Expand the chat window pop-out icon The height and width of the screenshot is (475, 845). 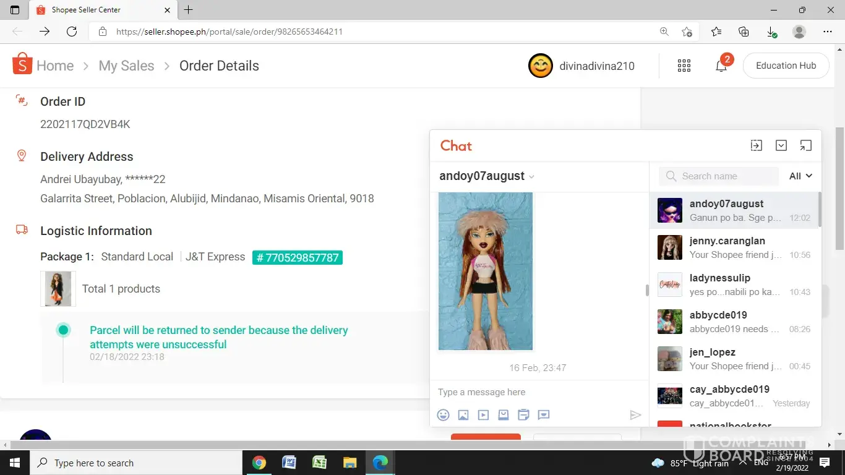pyautogui.click(x=805, y=145)
